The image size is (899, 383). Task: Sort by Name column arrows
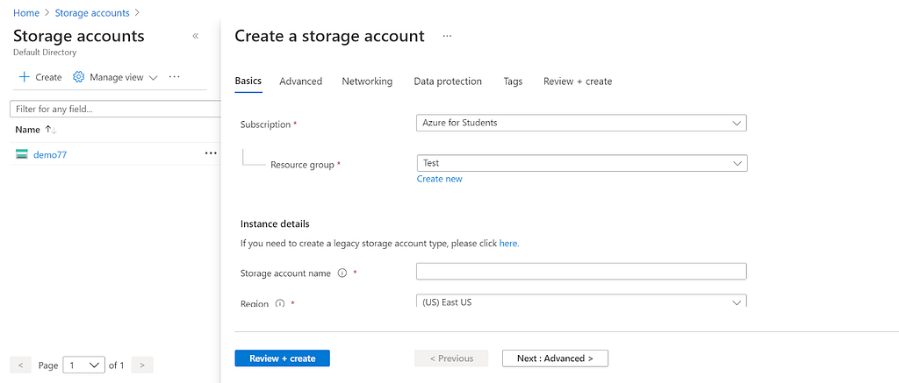point(51,130)
